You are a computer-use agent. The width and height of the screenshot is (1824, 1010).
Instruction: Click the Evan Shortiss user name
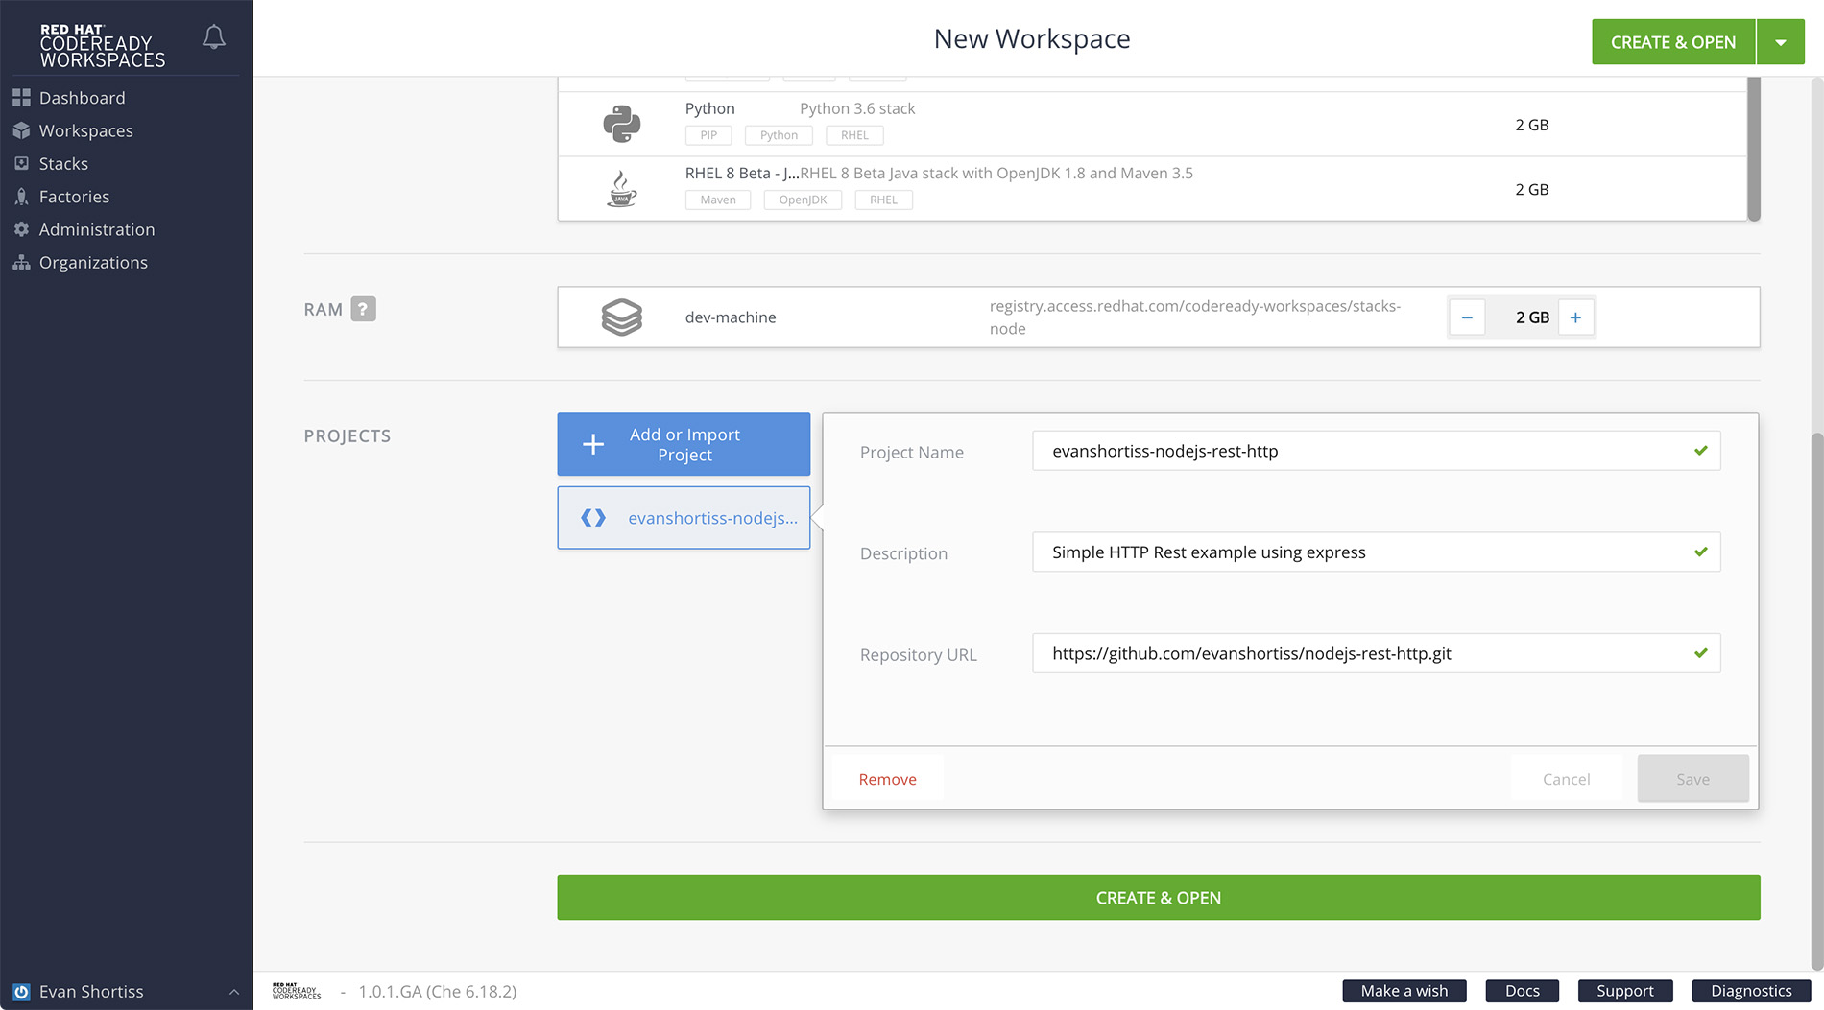pyautogui.click(x=91, y=992)
